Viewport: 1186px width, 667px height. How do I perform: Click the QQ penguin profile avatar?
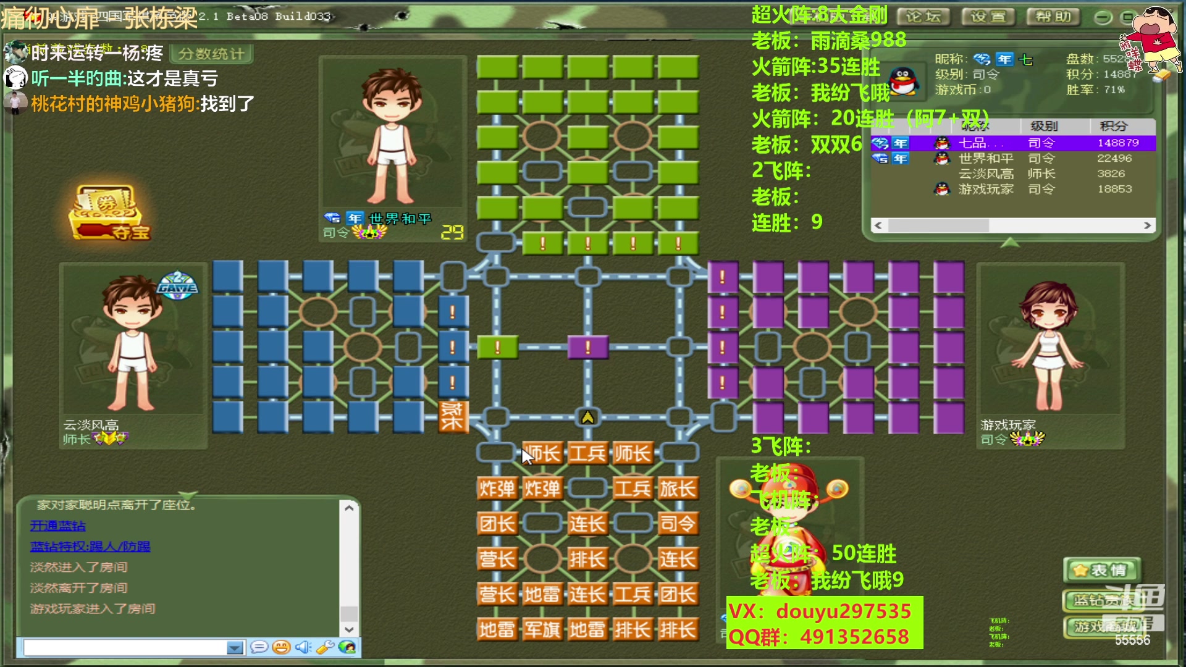[904, 81]
